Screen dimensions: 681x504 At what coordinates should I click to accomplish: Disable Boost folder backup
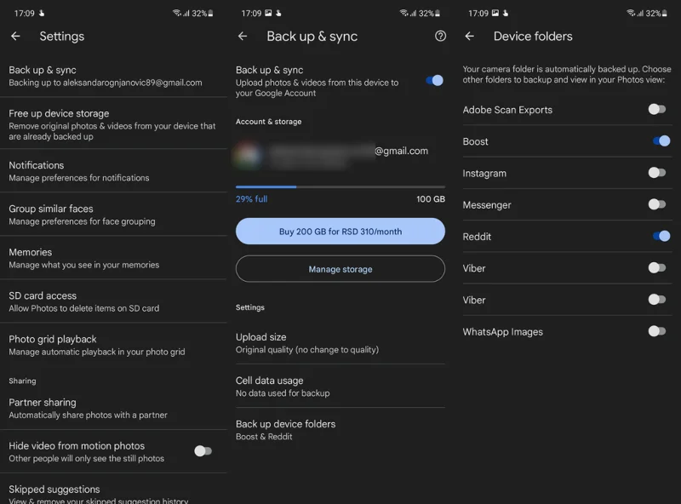(x=661, y=140)
